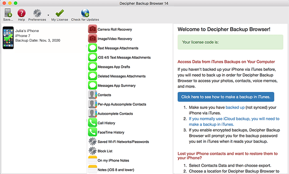The image size is (289, 174).
Task: Click the Per-App Autocomplete Contacts icon
Action: (92, 104)
